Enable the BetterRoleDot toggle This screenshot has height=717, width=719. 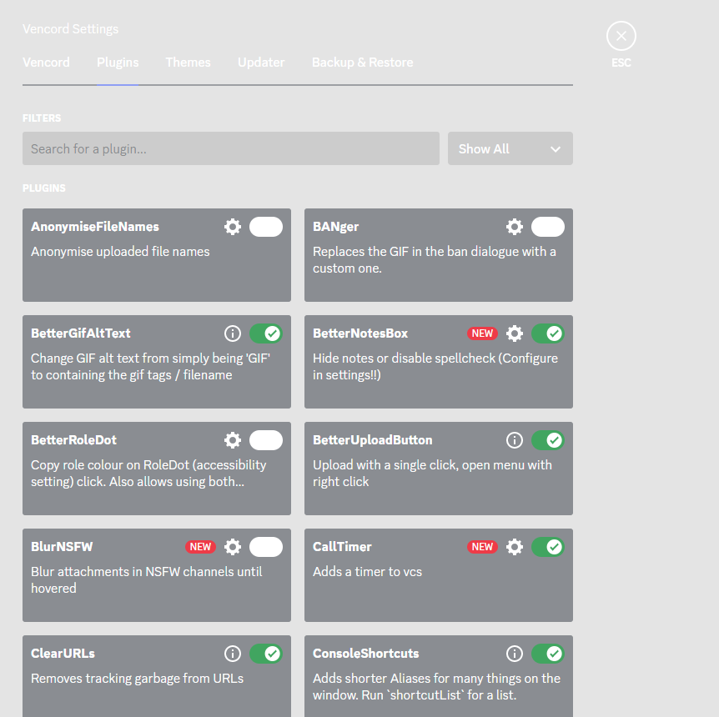click(266, 440)
